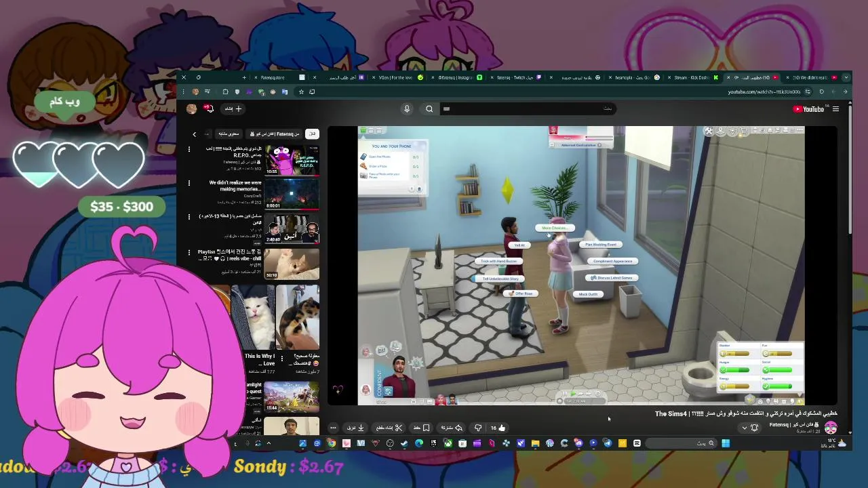This screenshot has height=488, width=868.
Task: Open options menu for cat Playlist video
Action: click(x=189, y=251)
